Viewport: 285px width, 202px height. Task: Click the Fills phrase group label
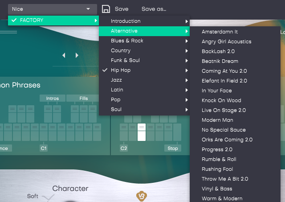coord(84,98)
